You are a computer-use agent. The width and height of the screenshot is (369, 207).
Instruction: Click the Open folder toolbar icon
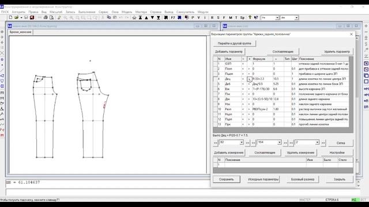coord(16,18)
